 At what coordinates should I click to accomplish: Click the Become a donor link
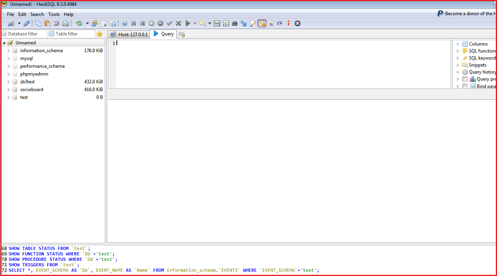click(x=466, y=14)
